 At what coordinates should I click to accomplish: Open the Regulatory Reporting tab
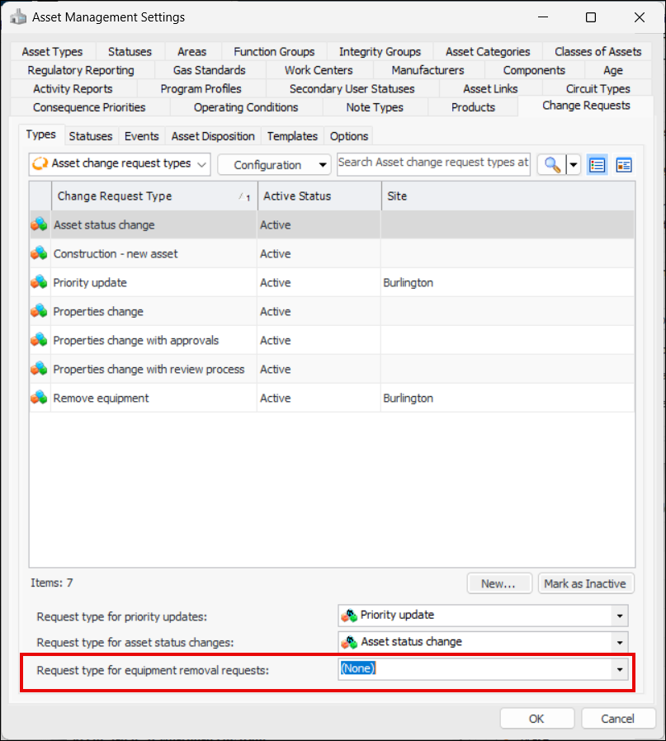pyautogui.click(x=81, y=70)
